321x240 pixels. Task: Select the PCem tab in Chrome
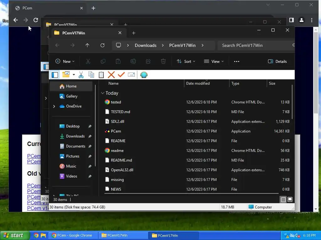point(49,8)
